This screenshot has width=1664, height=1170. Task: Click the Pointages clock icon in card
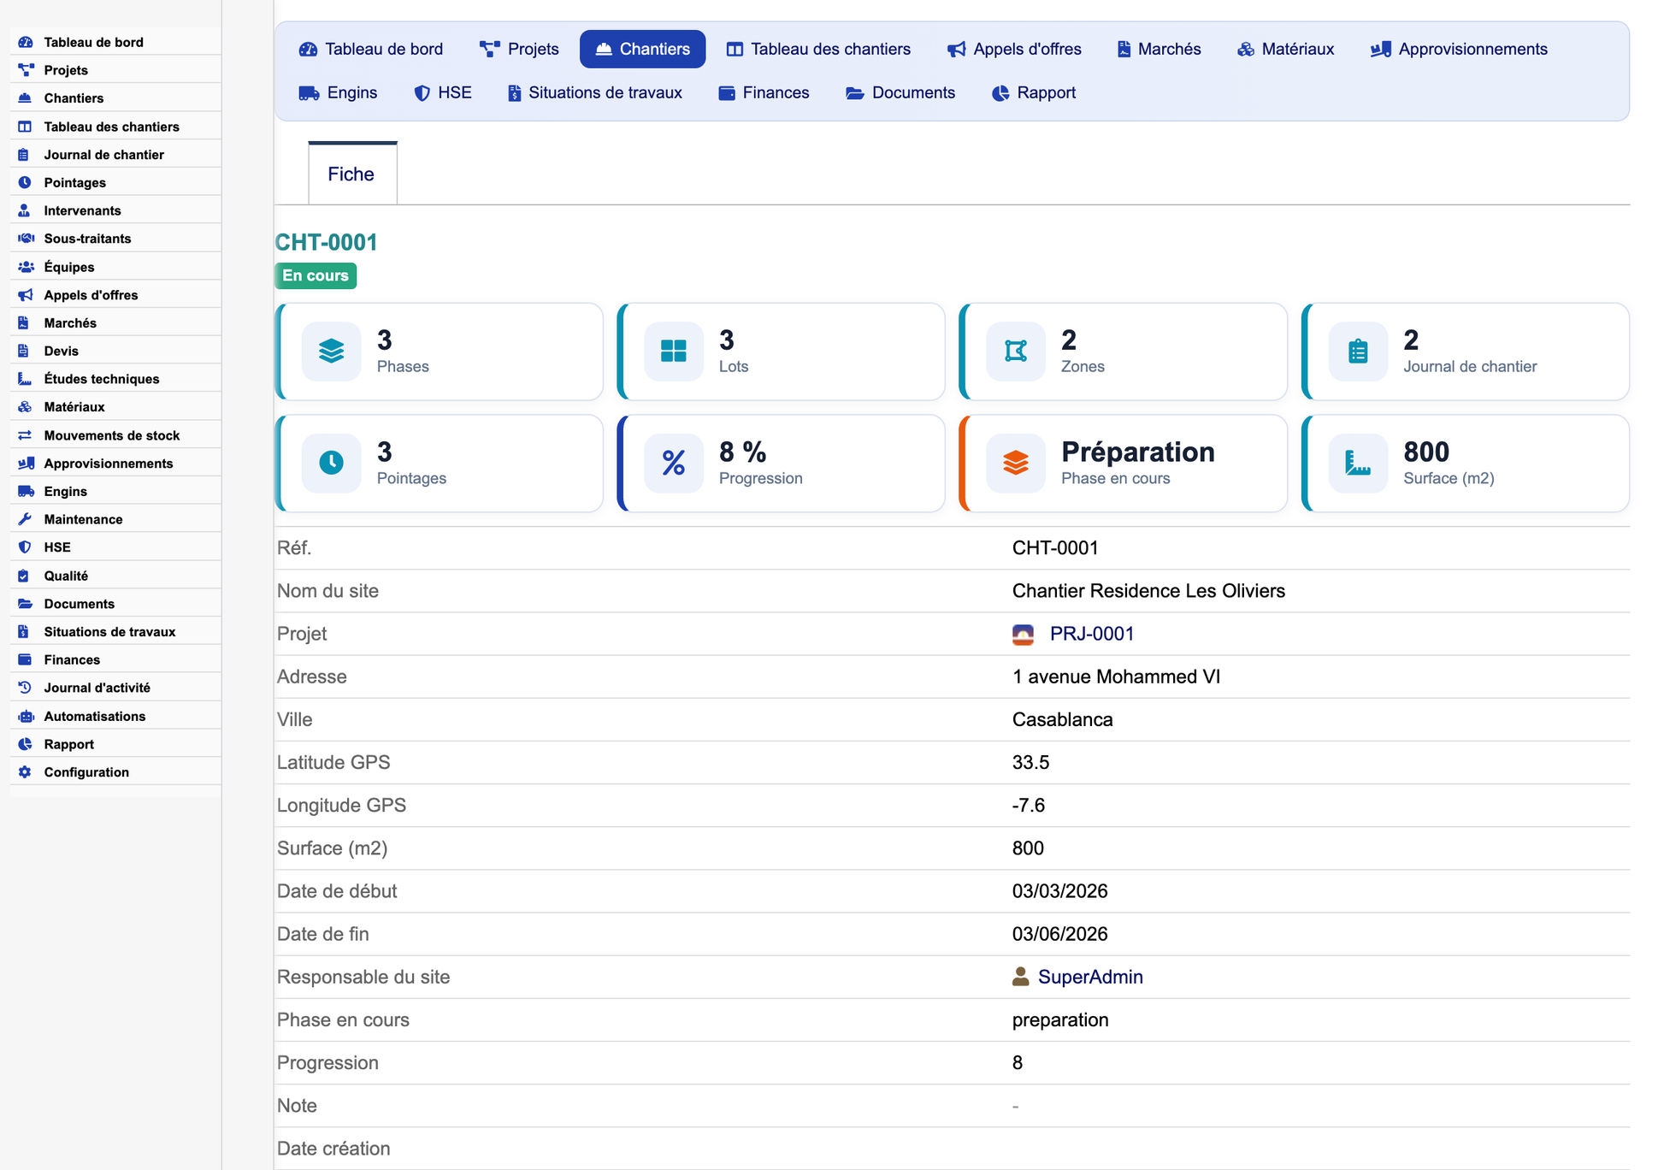tap(331, 463)
